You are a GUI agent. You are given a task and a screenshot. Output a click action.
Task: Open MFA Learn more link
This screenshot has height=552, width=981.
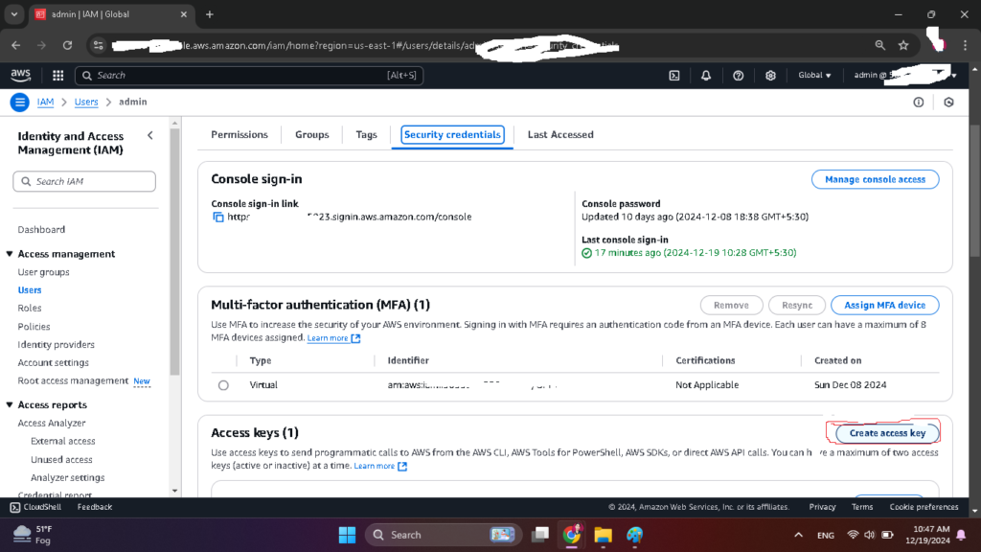(333, 338)
